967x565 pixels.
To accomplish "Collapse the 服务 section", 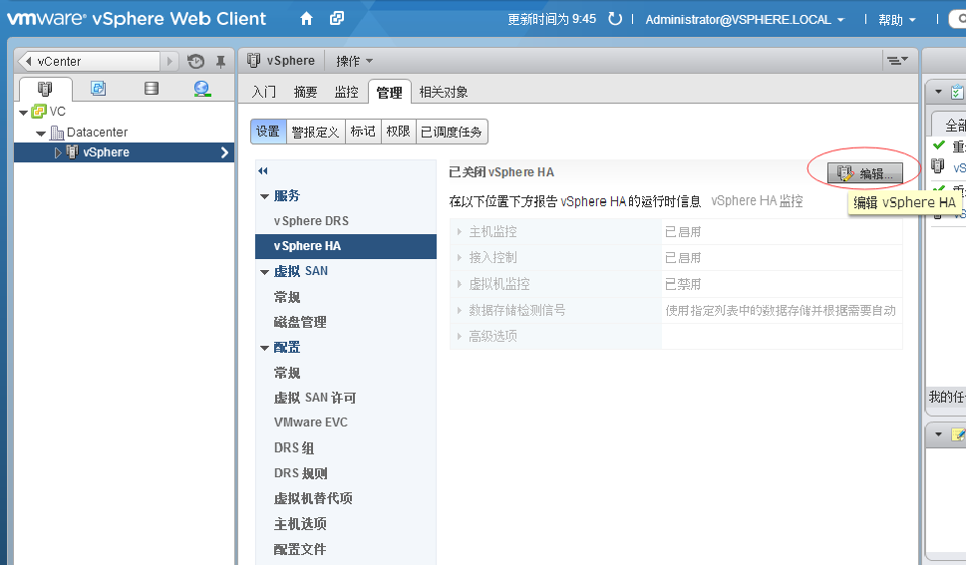I will (x=264, y=196).
